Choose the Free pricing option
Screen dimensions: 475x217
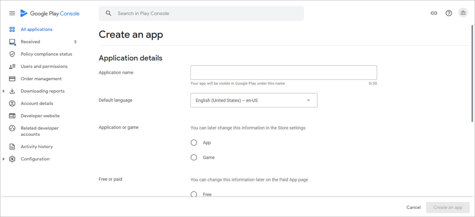pos(194,194)
